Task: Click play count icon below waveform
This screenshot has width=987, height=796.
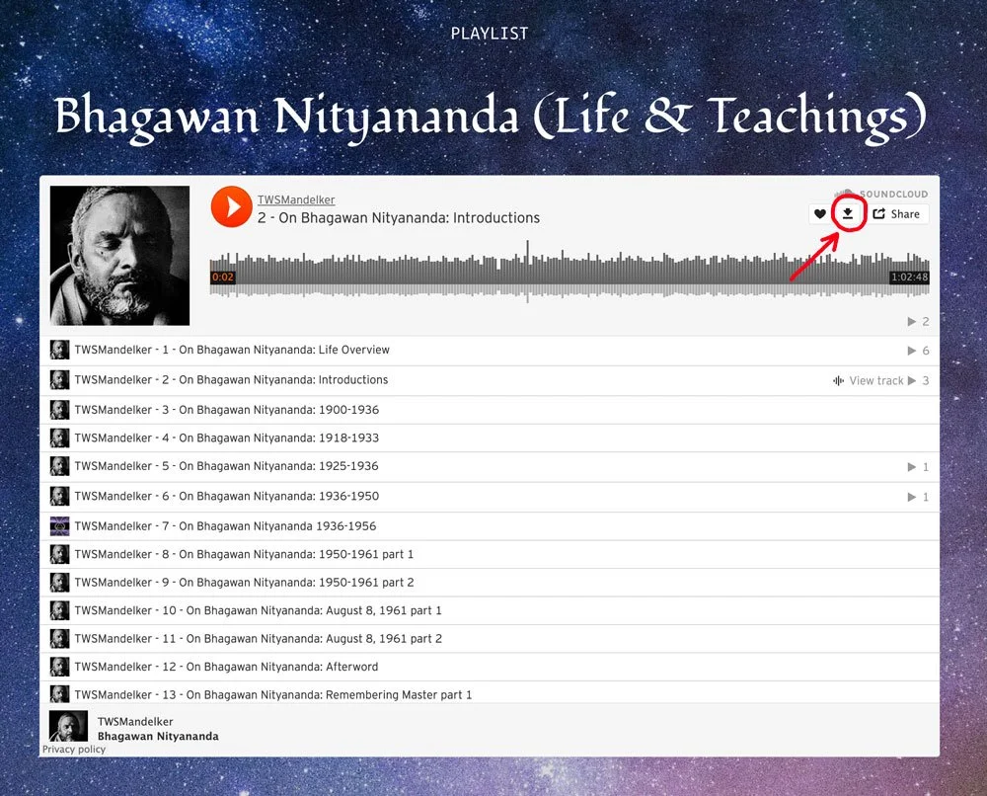Action: [911, 322]
